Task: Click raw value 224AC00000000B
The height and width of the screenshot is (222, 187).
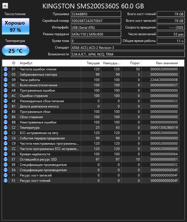Action: [x=164, y=80]
